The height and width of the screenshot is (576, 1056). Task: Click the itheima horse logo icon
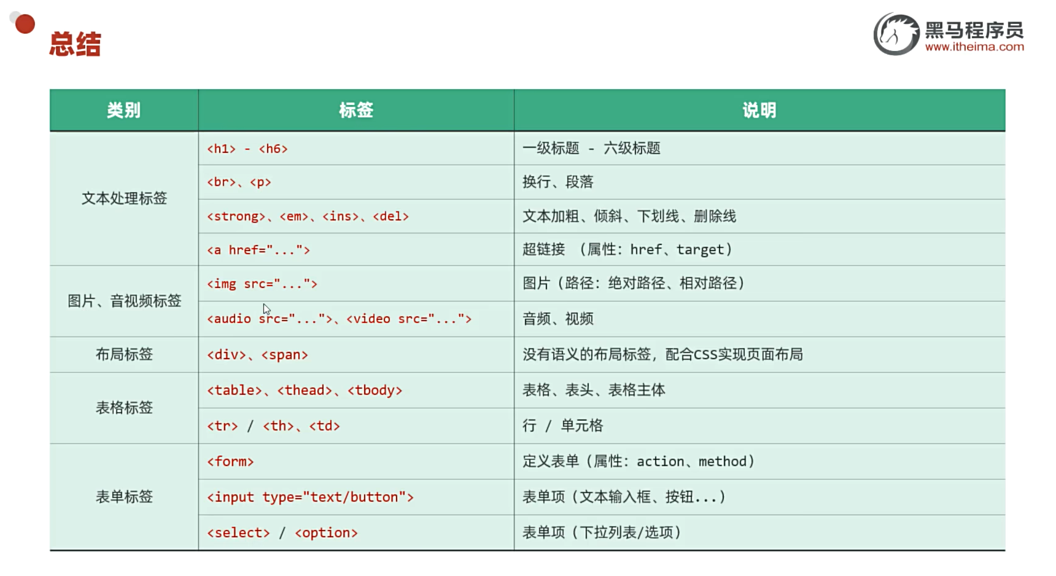[x=897, y=34]
